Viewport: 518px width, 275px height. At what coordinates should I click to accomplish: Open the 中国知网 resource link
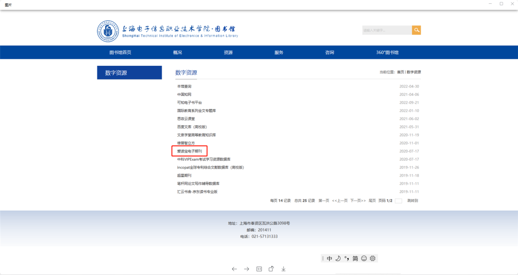184,95
